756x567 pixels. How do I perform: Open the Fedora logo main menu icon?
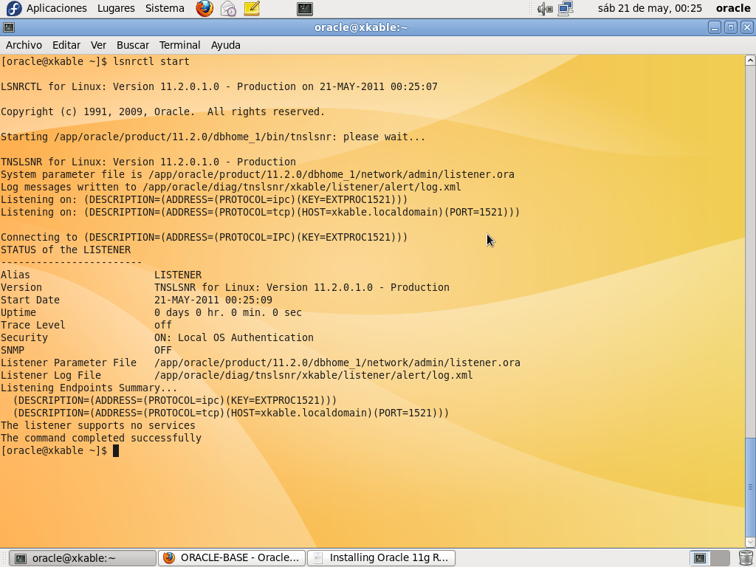pos(13,8)
